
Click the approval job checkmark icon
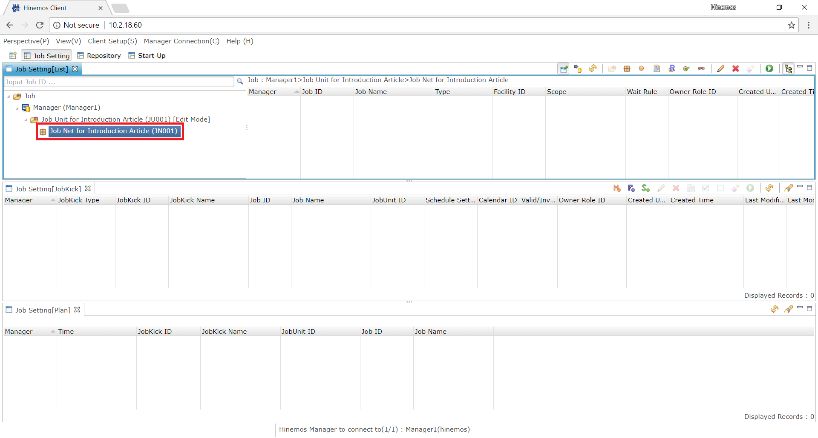click(686, 68)
